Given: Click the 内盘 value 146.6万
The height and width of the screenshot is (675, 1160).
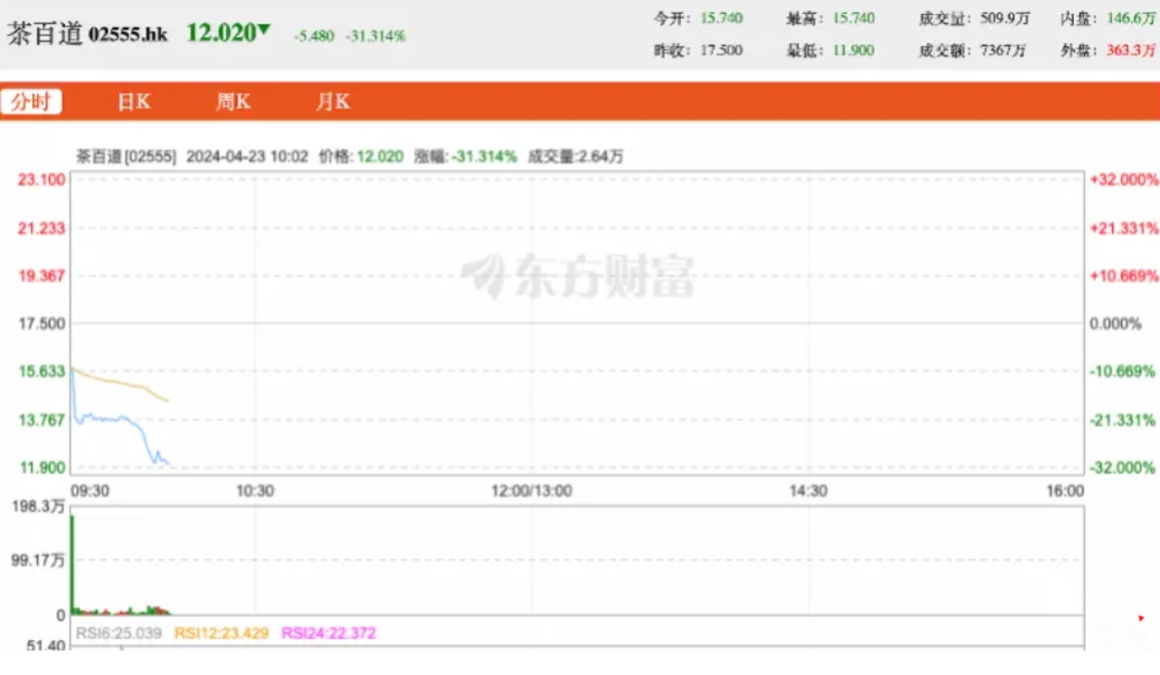Looking at the screenshot, I should pyautogui.click(x=1129, y=19).
